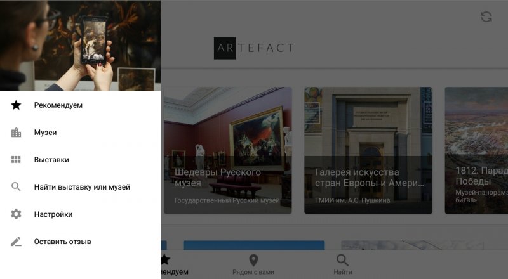Click the ARTEFACT logo
Screen dimensions: 508x279
click(x=254, y=48)
